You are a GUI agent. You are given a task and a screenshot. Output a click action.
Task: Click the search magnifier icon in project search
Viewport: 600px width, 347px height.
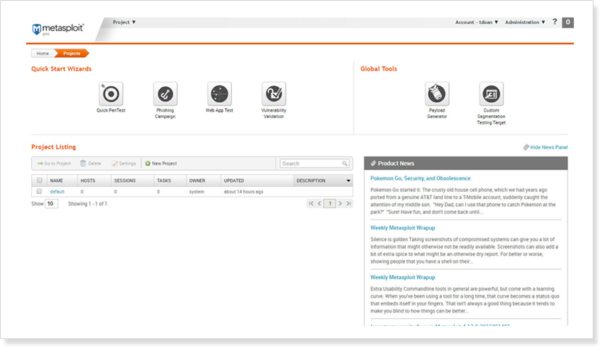[345, 164]
